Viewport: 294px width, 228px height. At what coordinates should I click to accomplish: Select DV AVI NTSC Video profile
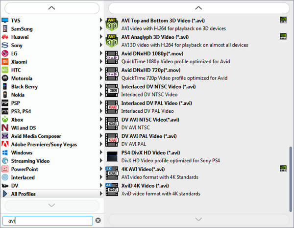[196, 124]
